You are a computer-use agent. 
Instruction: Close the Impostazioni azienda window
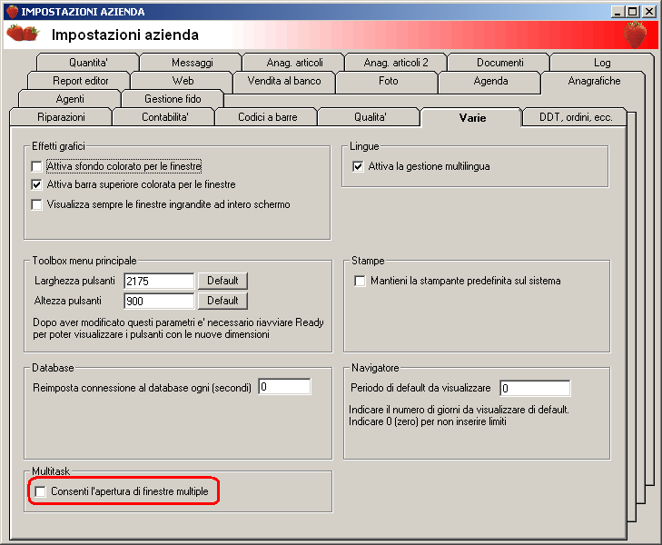click(x=648, y=12)
